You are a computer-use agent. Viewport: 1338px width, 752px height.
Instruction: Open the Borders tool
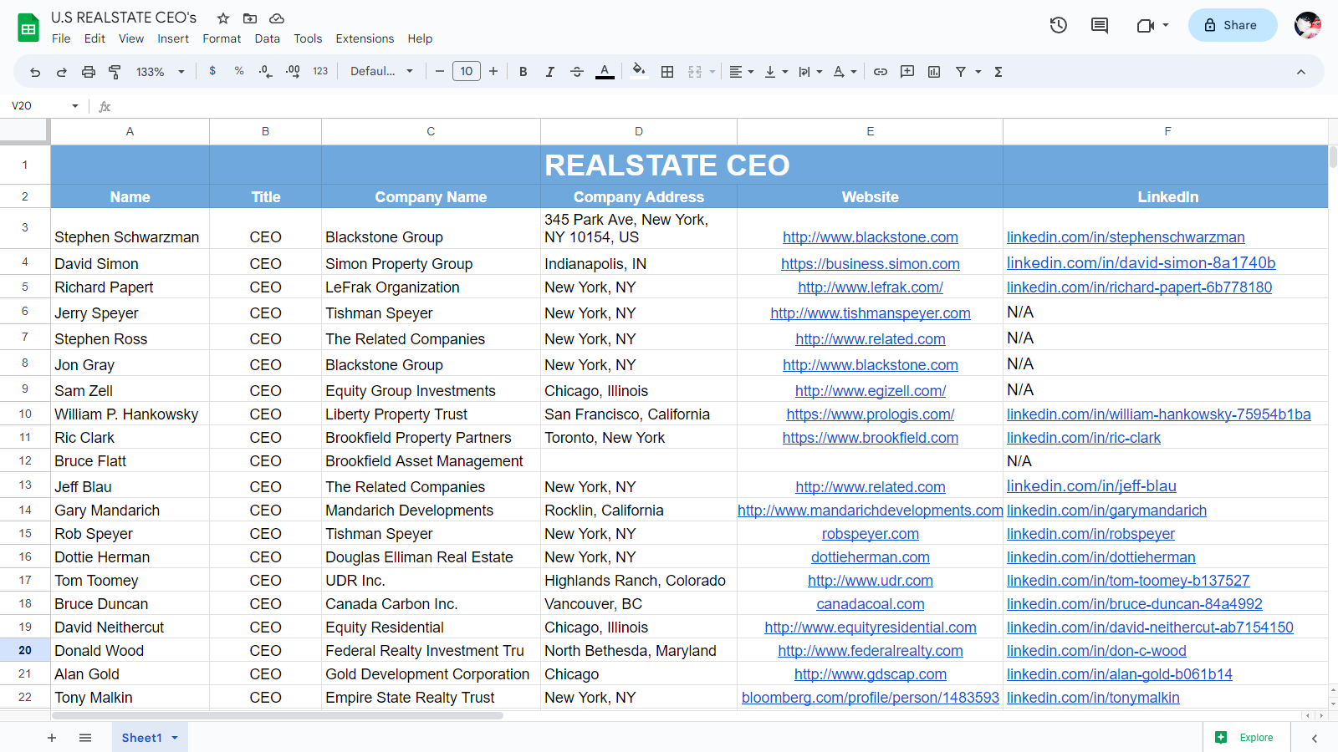(667, 72)
